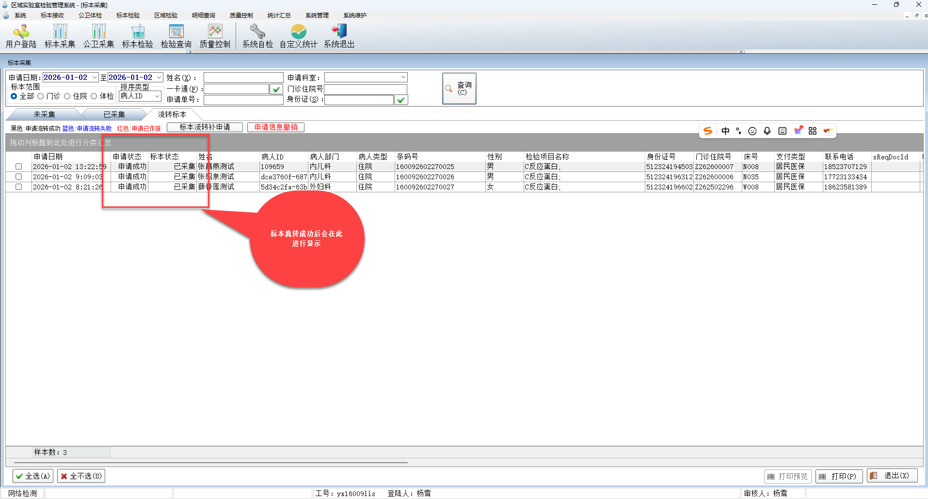Open the 申请科室 dropdown list
Image resolution: width=928 pixels, height=499 pixels.
click(x=403, y=78)
